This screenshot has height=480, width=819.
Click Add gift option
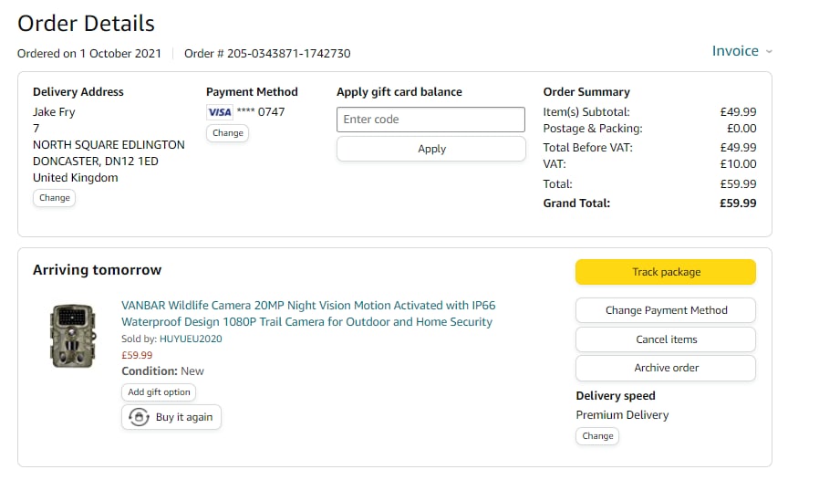tap(159, 392)
